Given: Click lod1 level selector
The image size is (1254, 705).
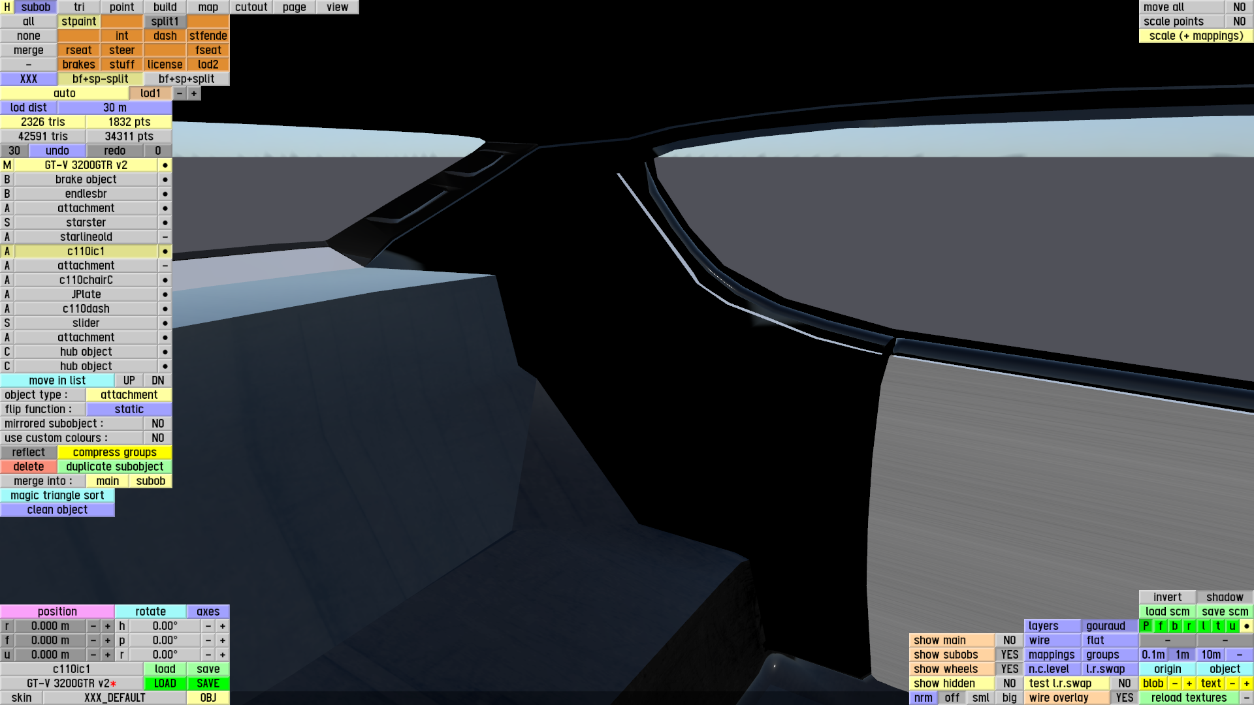Looking at the screenshot, I should click(x=150, y=93).
